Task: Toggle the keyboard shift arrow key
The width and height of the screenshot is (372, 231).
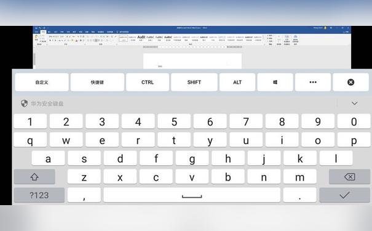Action: point(34,177)
